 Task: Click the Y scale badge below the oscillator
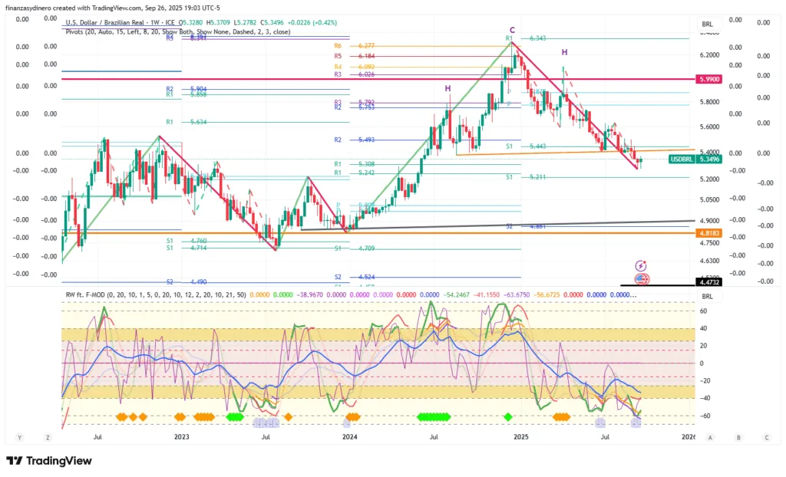pos(20,437)
